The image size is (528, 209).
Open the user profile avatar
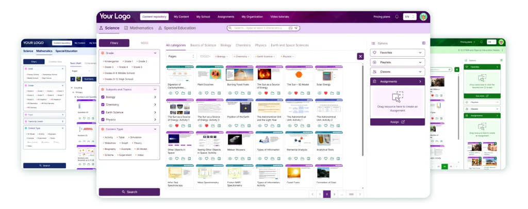click(423, 16)
